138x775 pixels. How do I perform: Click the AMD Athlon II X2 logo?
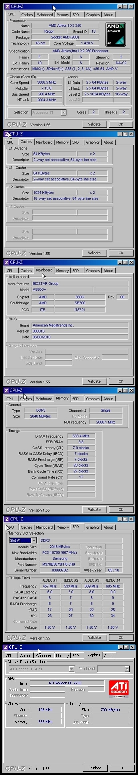point(116,34)
